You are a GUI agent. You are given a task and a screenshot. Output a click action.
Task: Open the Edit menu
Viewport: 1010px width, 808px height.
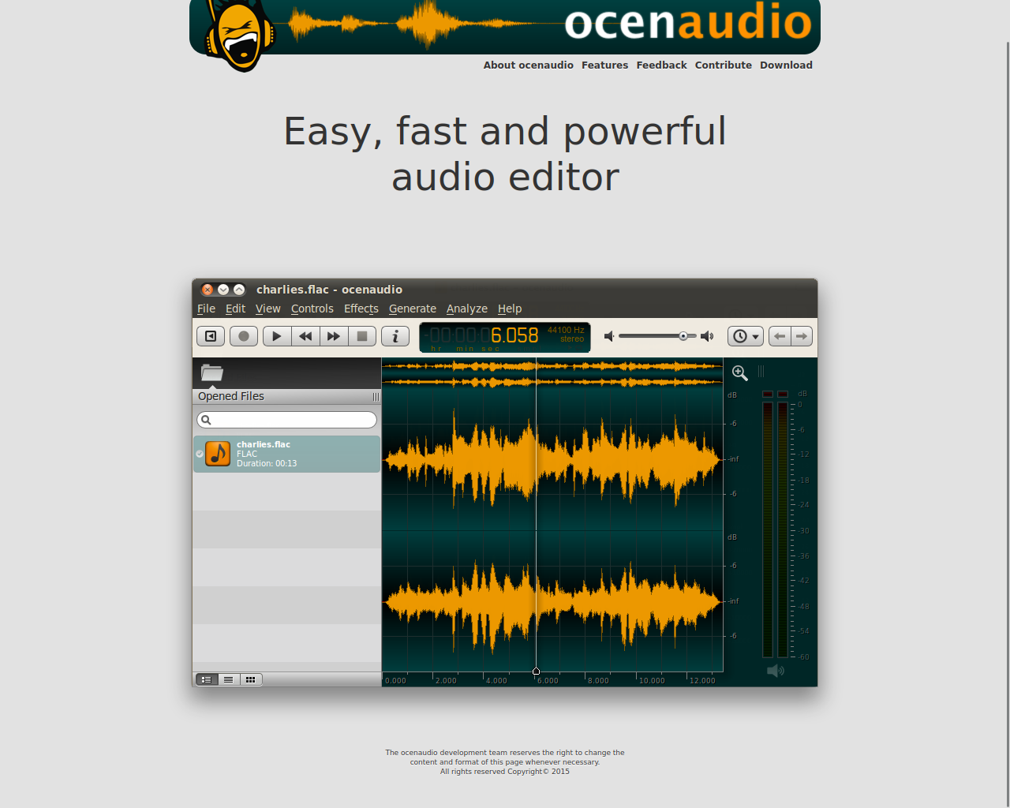235,309
